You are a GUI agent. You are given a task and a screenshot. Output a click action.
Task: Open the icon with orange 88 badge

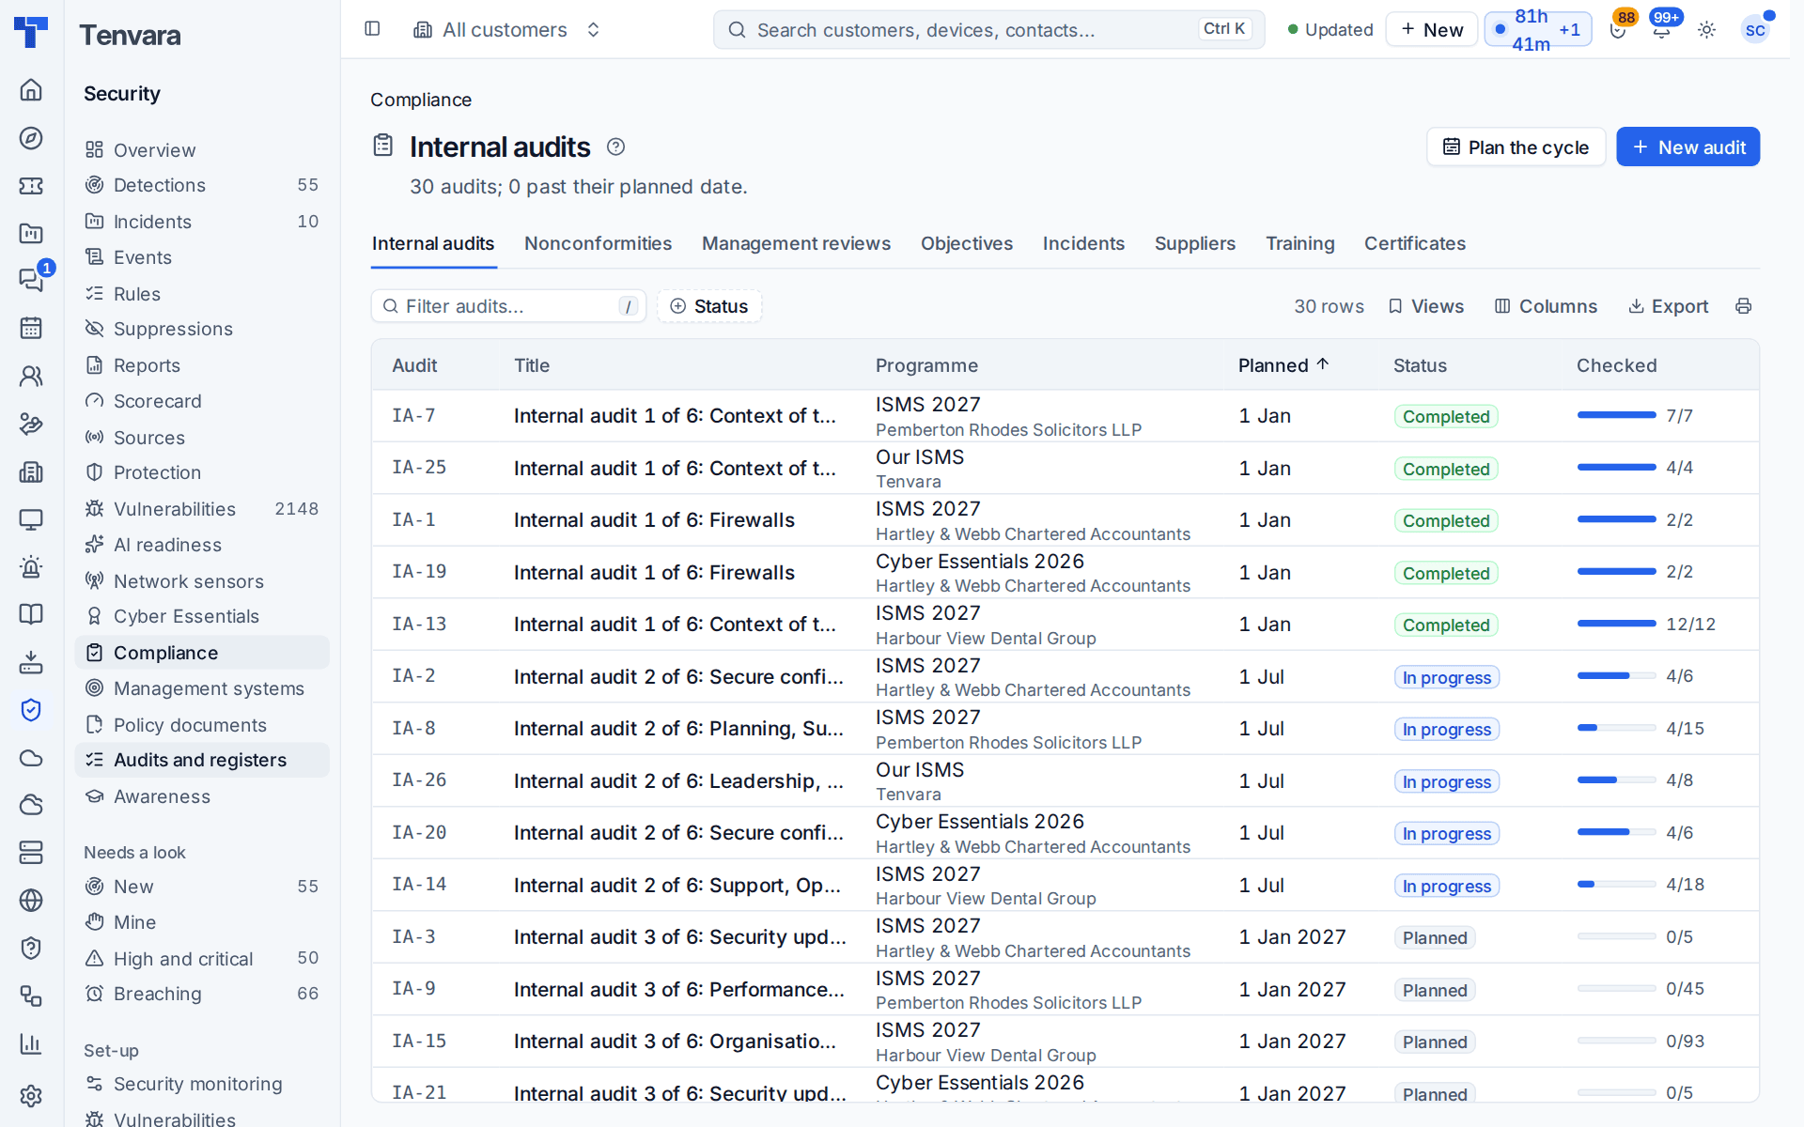coord(1618,29)
